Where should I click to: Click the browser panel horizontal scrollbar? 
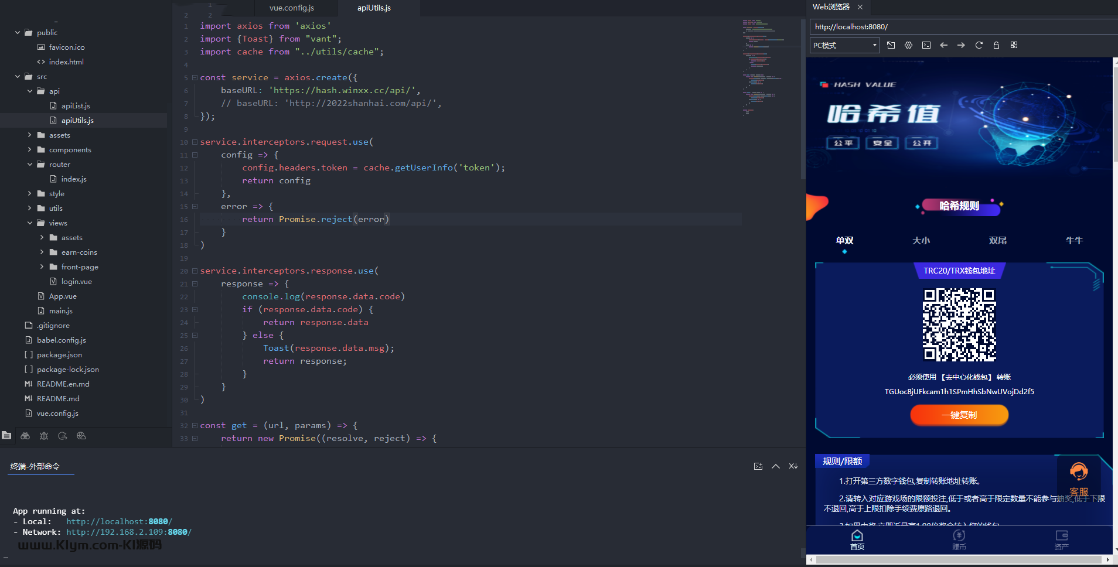pos(959,560)
